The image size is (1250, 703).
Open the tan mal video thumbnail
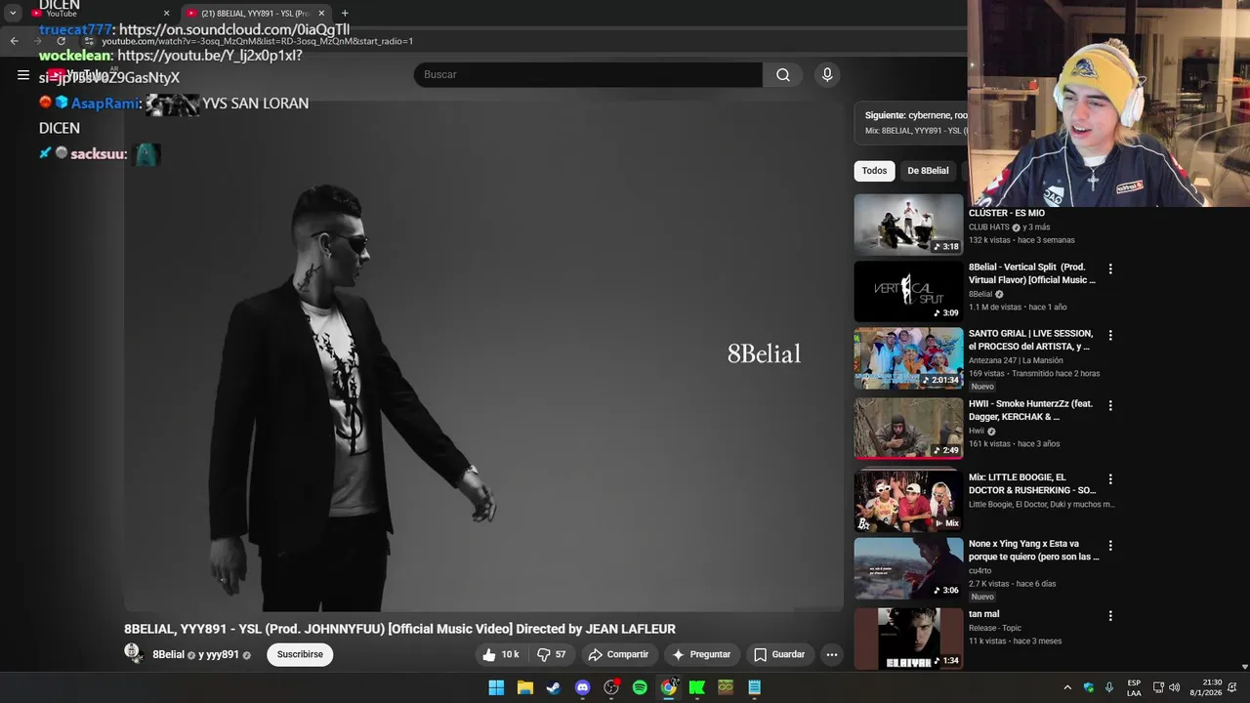[x=908, y=639]
